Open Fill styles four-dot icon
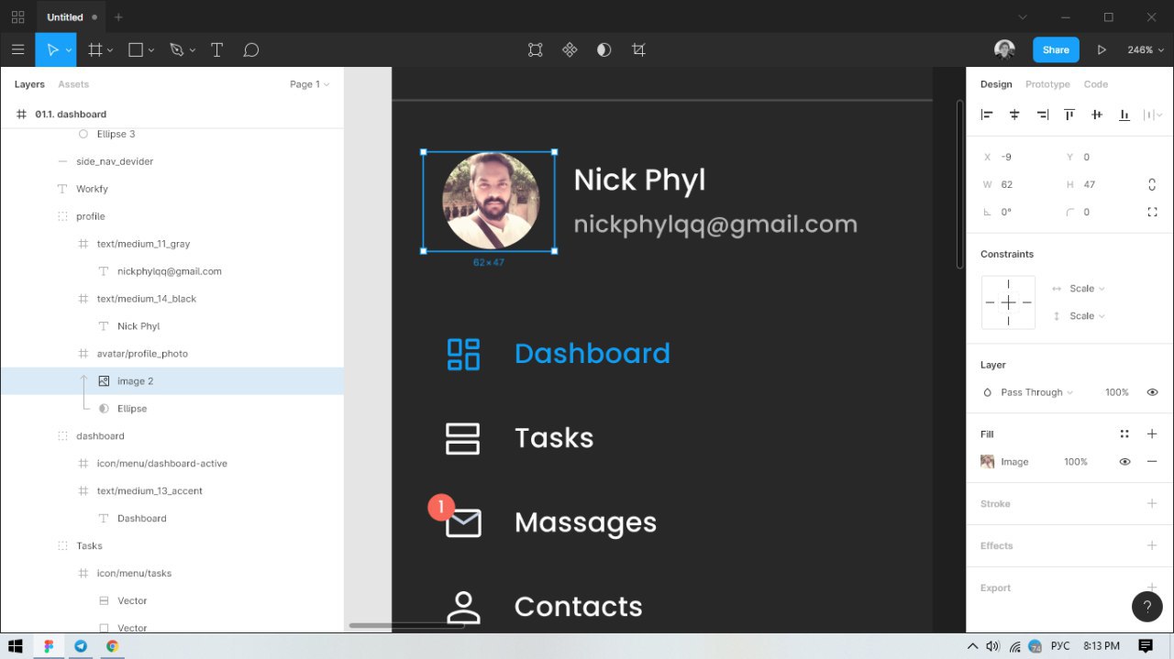The image size is (1174, 659). pyautogui.click(x=1124, y=434)
